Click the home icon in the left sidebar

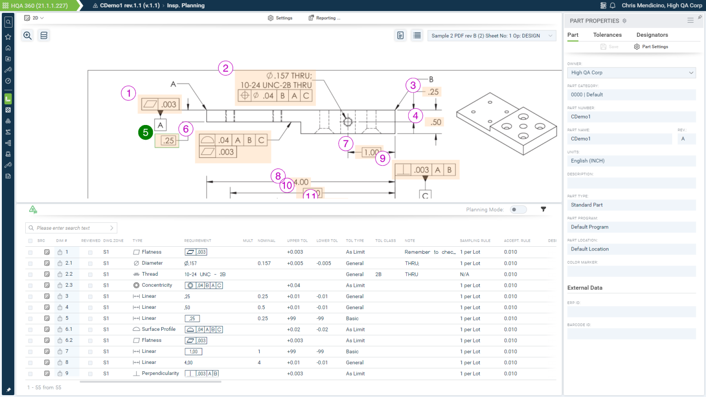(x=8, y=48)
